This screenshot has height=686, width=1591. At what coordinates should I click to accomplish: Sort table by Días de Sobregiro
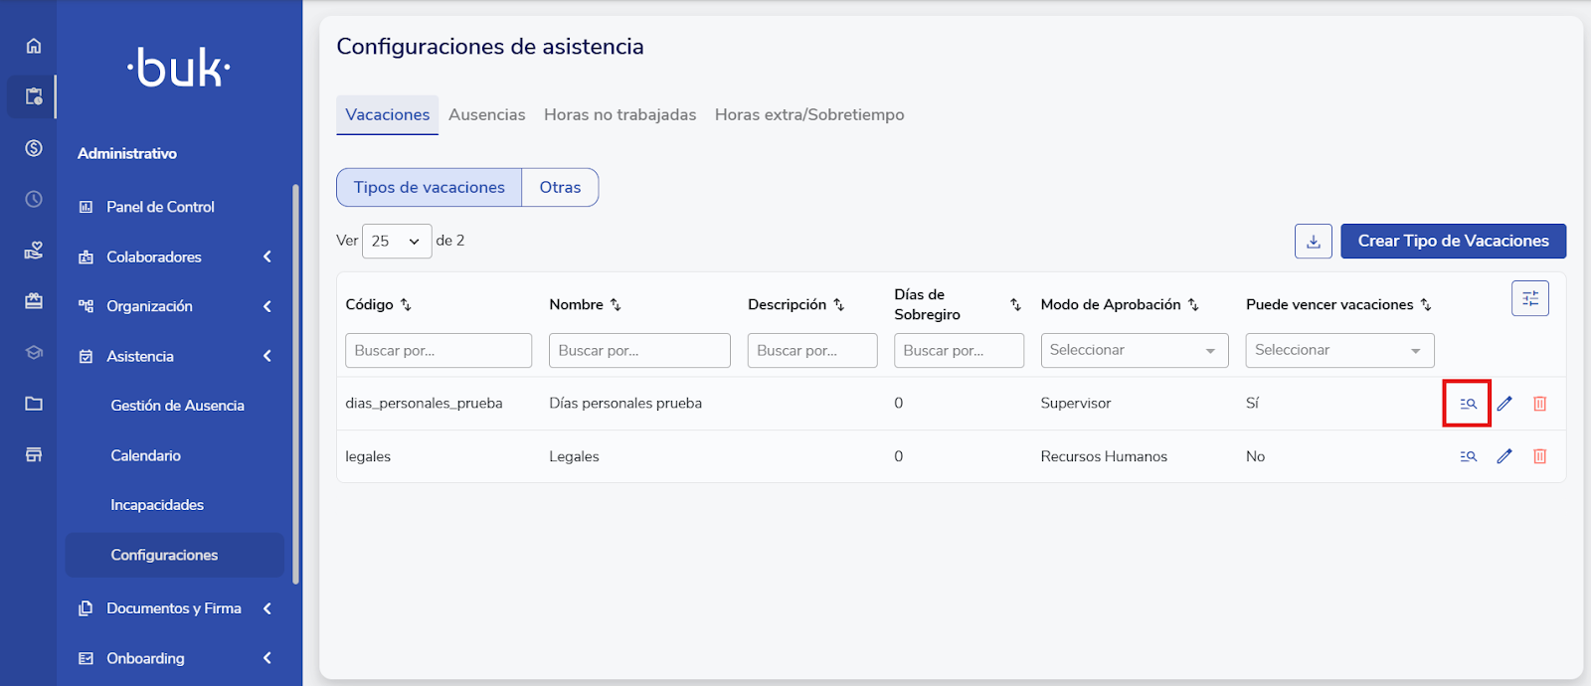pyautogui.click(x=1015, y=304)
